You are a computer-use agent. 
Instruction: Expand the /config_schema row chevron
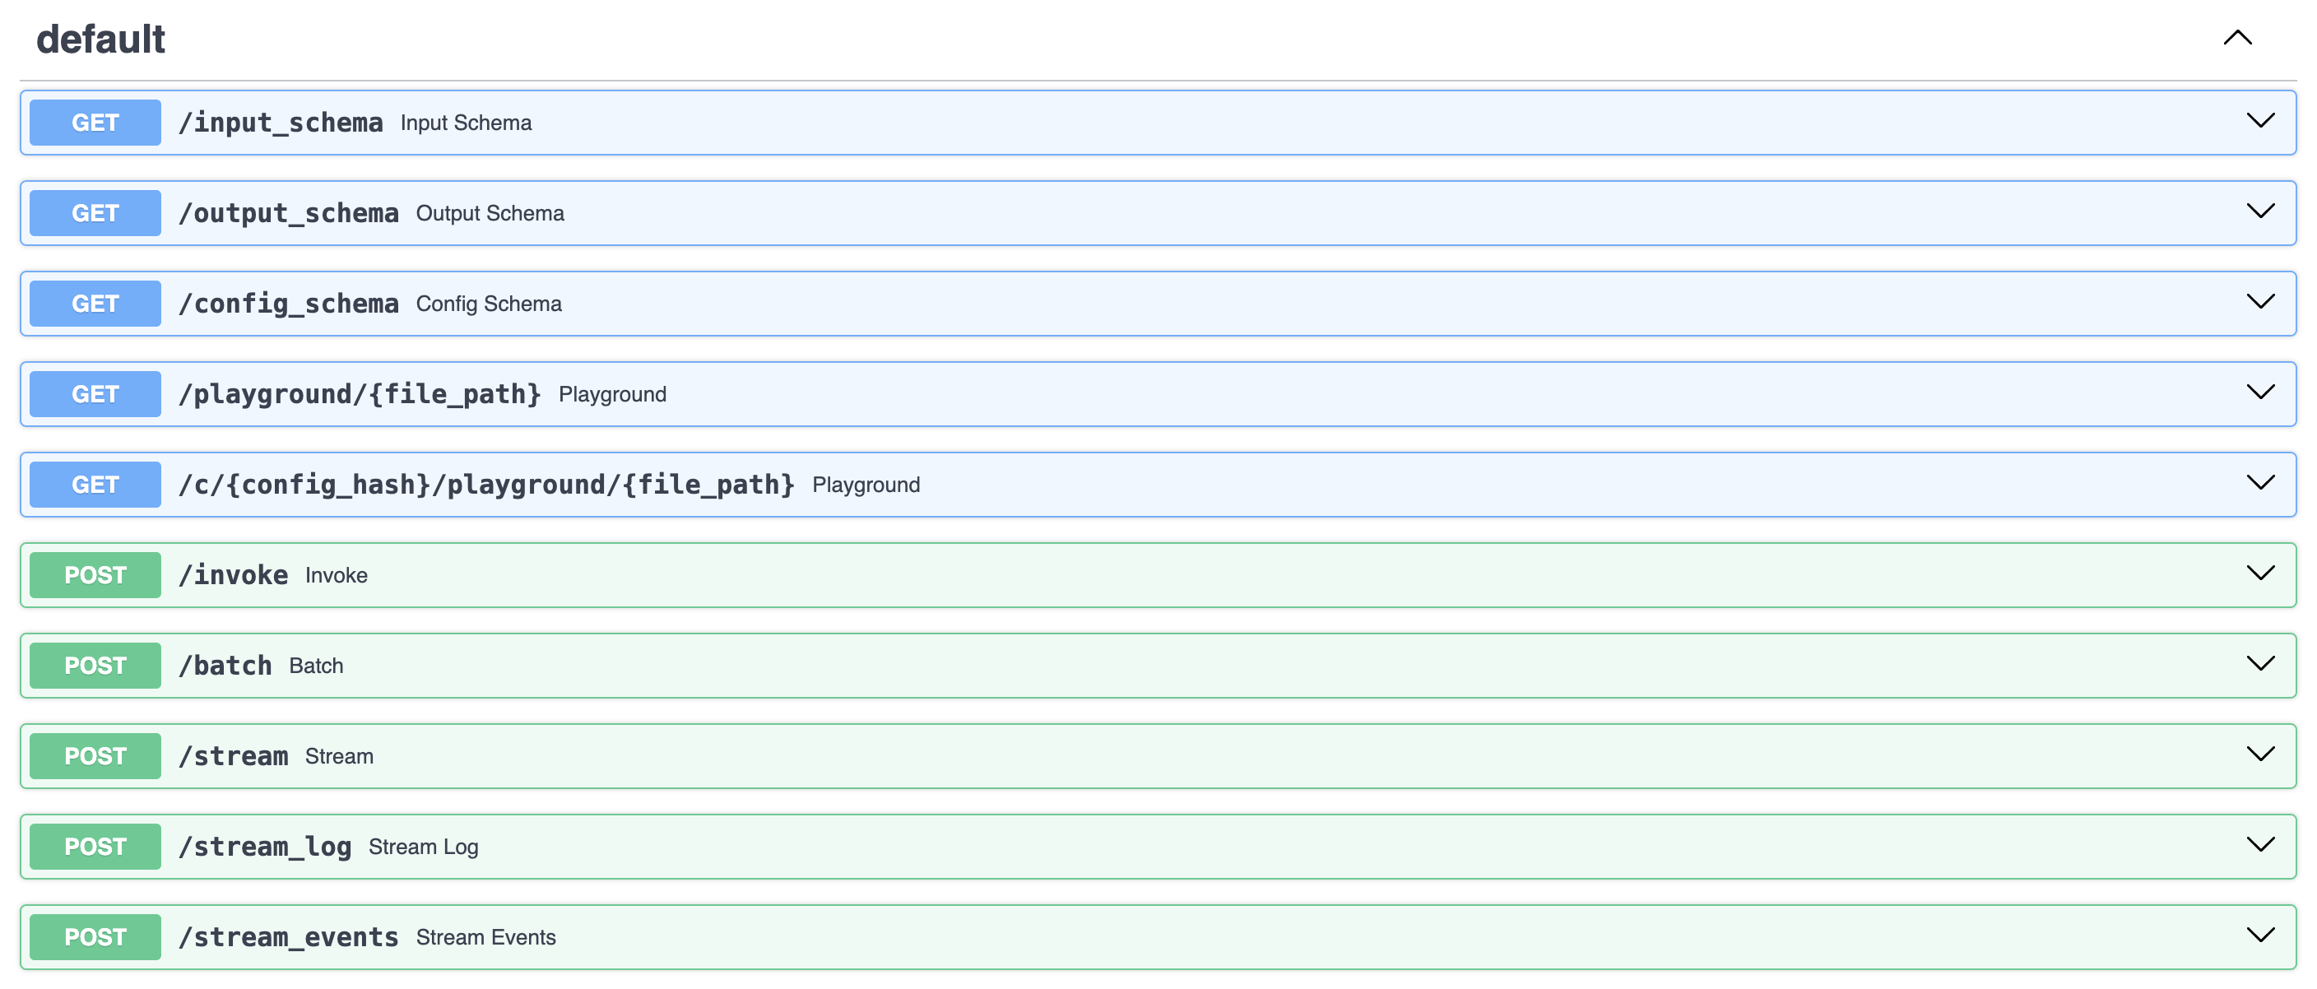coord(2259,301)
